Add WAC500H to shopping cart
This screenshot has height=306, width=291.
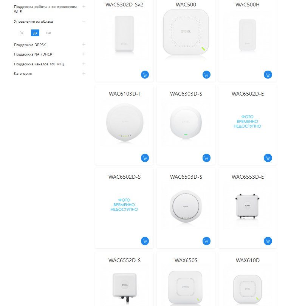268,74
